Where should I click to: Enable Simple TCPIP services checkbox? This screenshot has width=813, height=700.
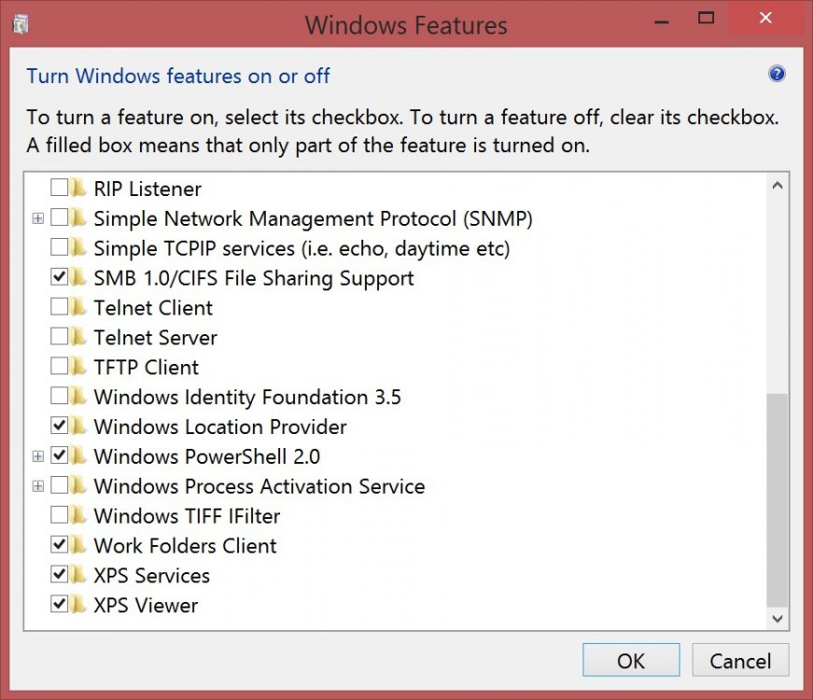tap(59, 247)
